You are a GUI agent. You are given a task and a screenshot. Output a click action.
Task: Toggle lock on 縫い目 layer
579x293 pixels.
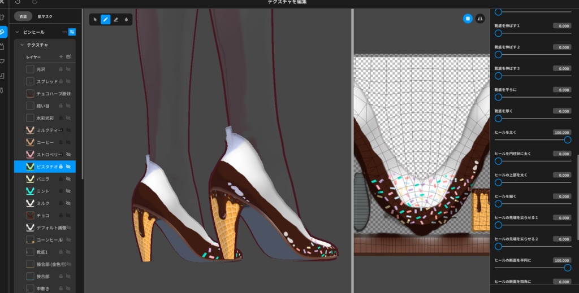[61, 106]
